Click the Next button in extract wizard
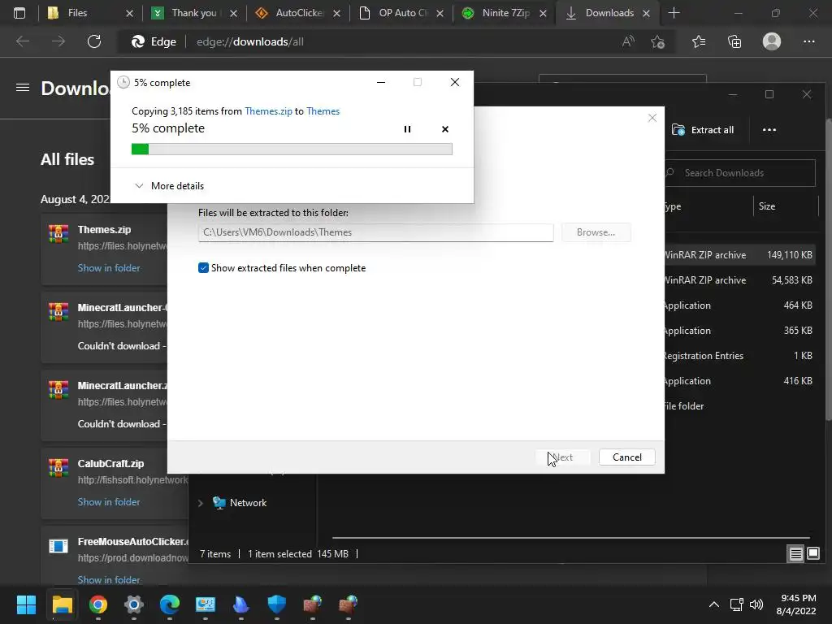 [562, 457]
